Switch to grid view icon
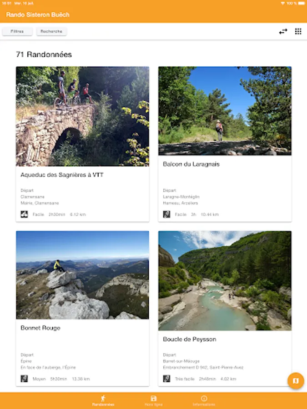This screenshot has height=409, width=307. point(298,31)
